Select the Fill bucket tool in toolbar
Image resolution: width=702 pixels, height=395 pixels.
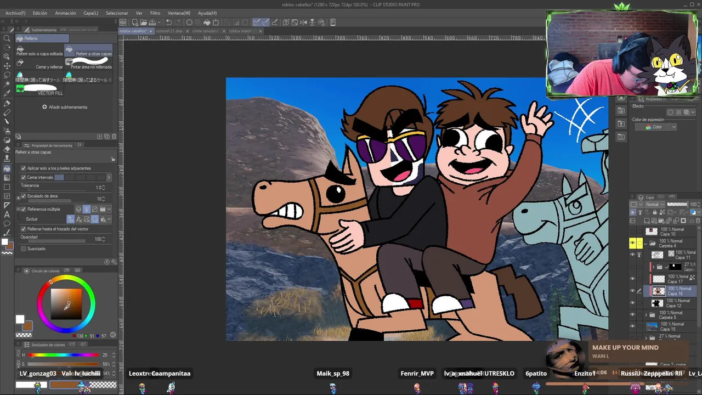pos(7,168)
